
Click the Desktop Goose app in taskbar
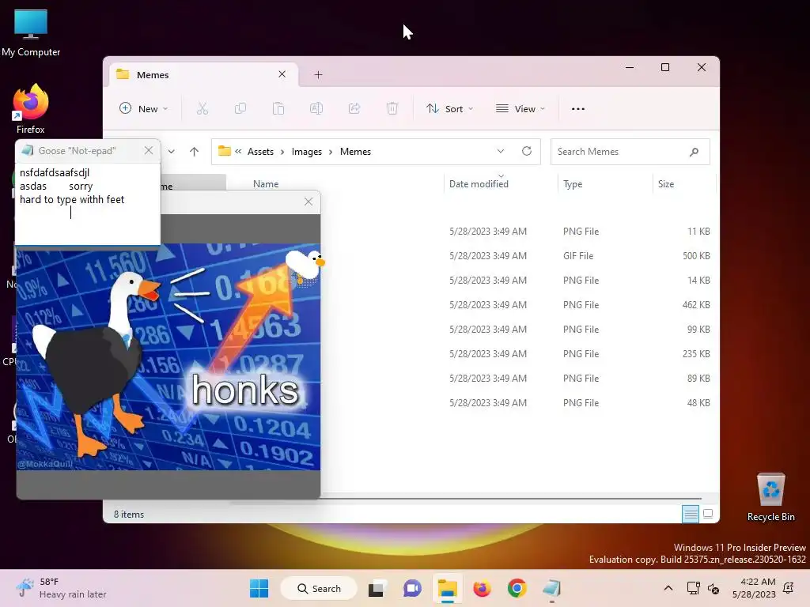pyautogui.click(x=551, y=588)
